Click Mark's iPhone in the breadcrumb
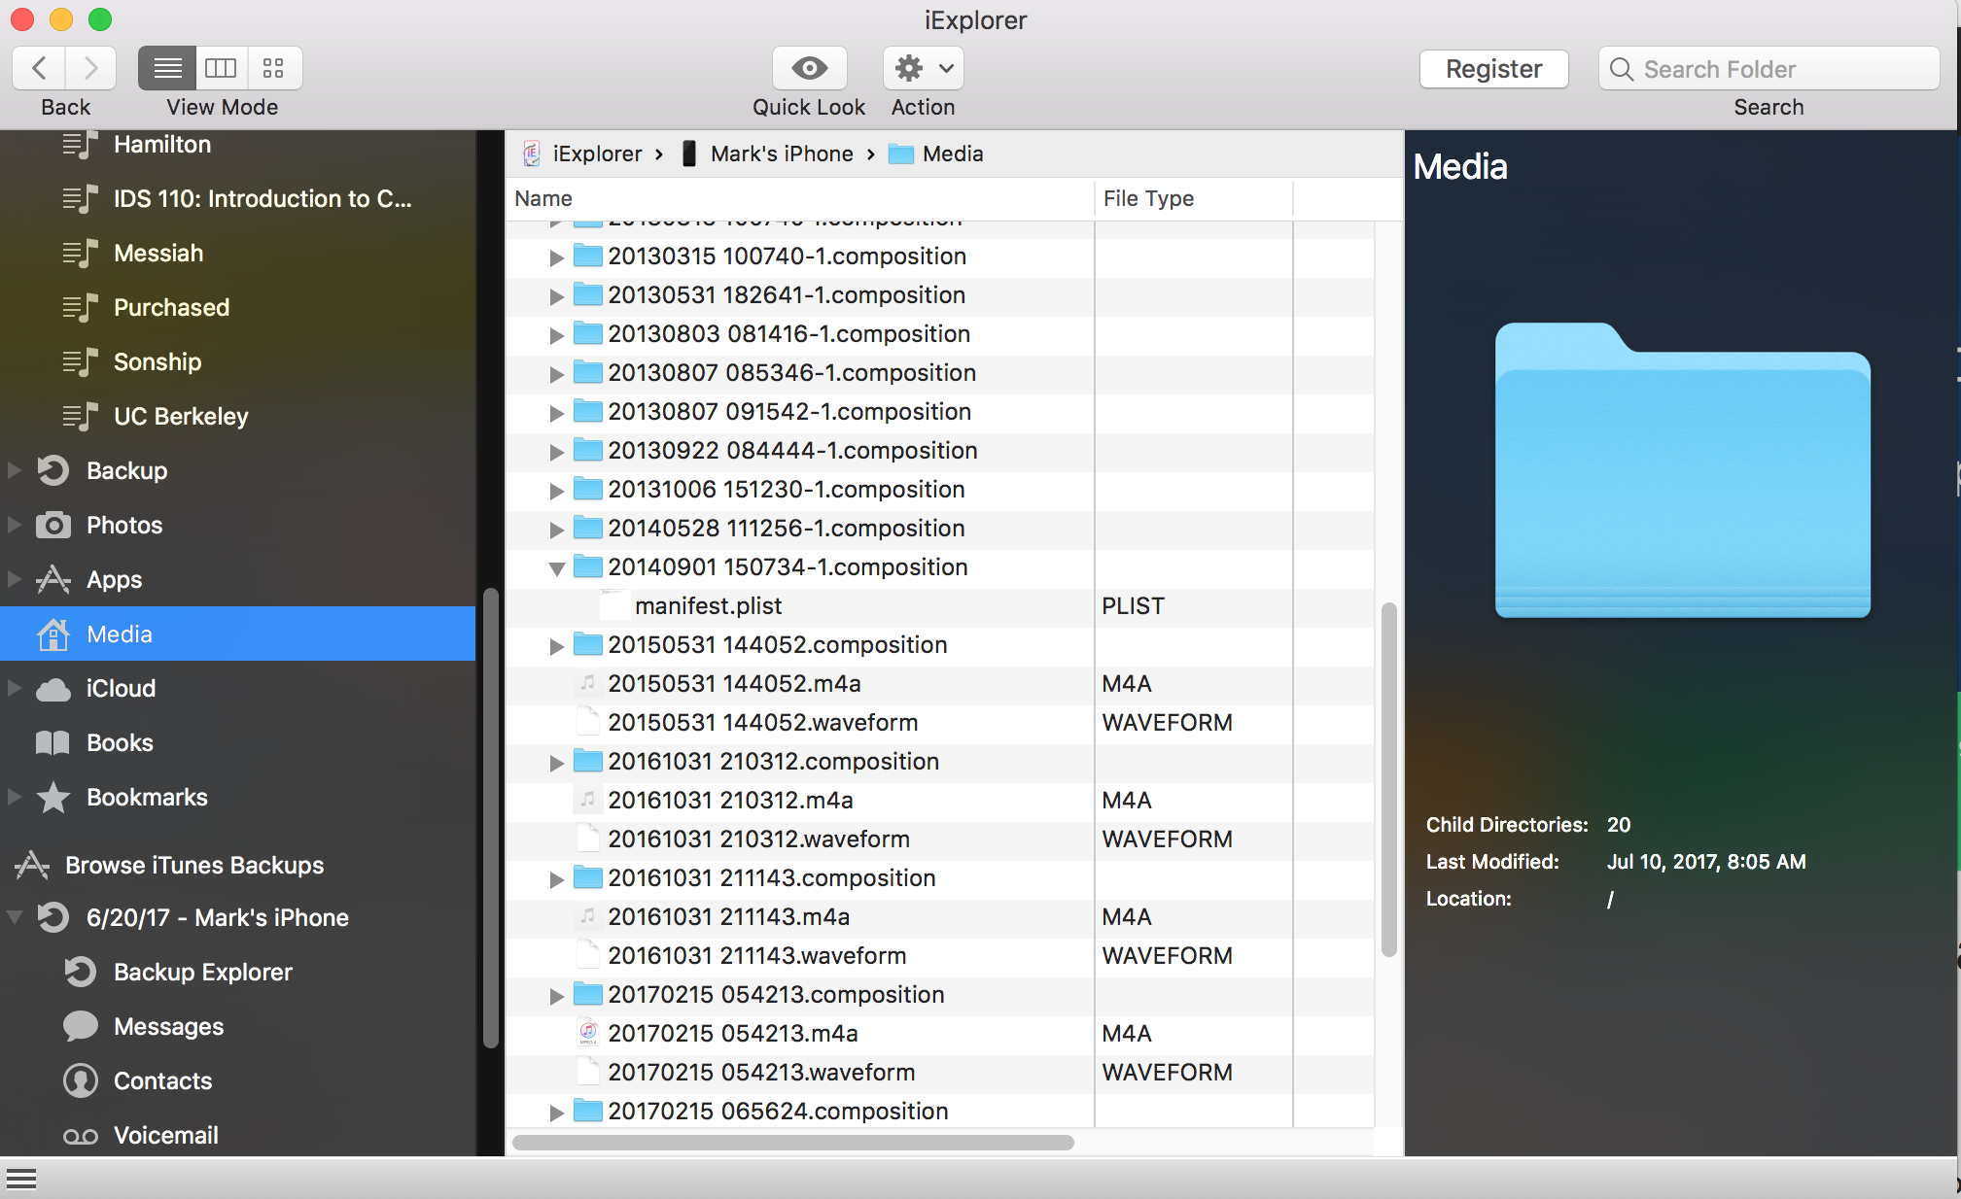The width and height of the screenshot is (1961, 1199). point(781,154)
